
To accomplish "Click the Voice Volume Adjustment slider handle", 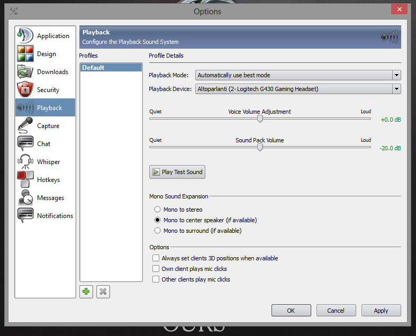I will pyautogui.click(x=260, y=119).
